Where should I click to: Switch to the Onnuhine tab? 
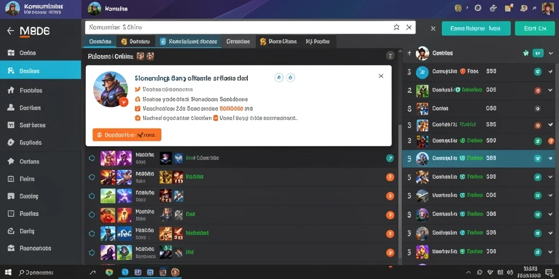[100, 41]
